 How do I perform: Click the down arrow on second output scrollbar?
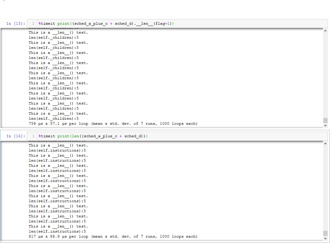(x=326, y=238)
